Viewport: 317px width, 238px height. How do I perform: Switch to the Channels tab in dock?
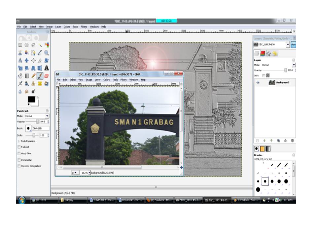(263, 54)
